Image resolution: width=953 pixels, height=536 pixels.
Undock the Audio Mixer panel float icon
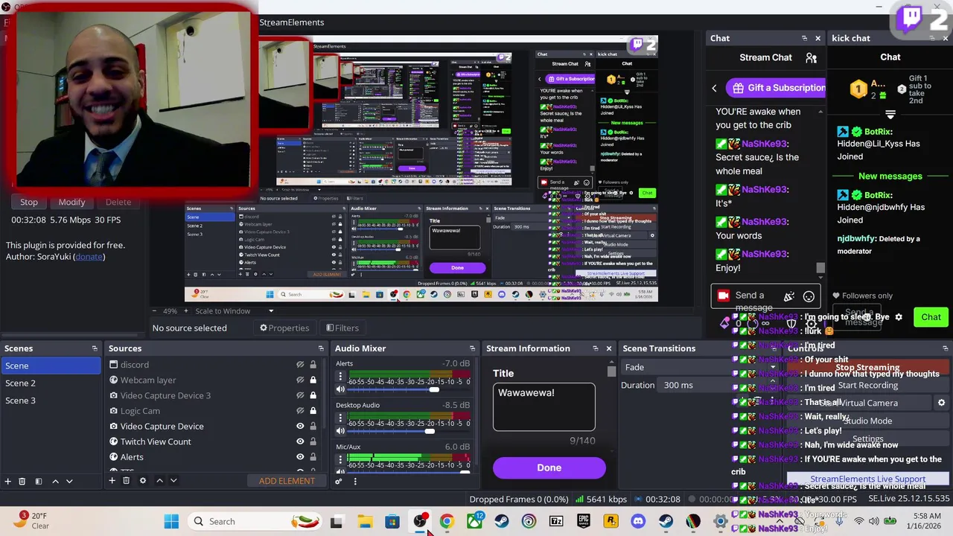point(472,348)
